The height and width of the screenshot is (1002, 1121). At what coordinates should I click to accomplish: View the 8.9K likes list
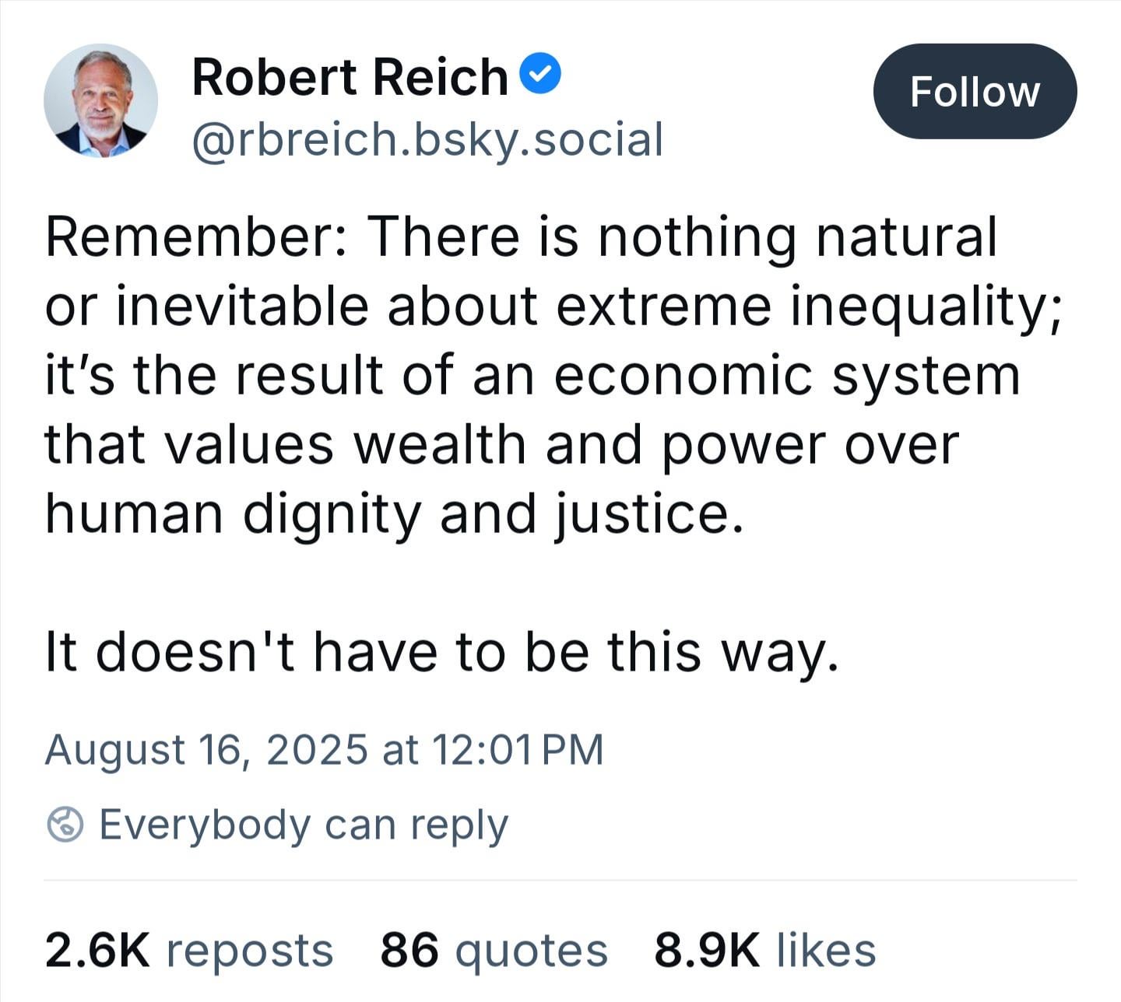(x=765, y=950)
